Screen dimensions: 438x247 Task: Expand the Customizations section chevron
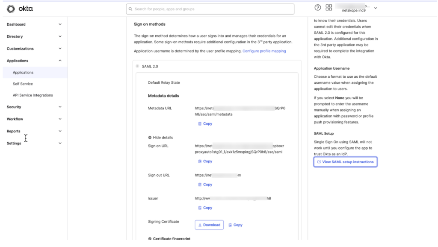tap(60, 49)
